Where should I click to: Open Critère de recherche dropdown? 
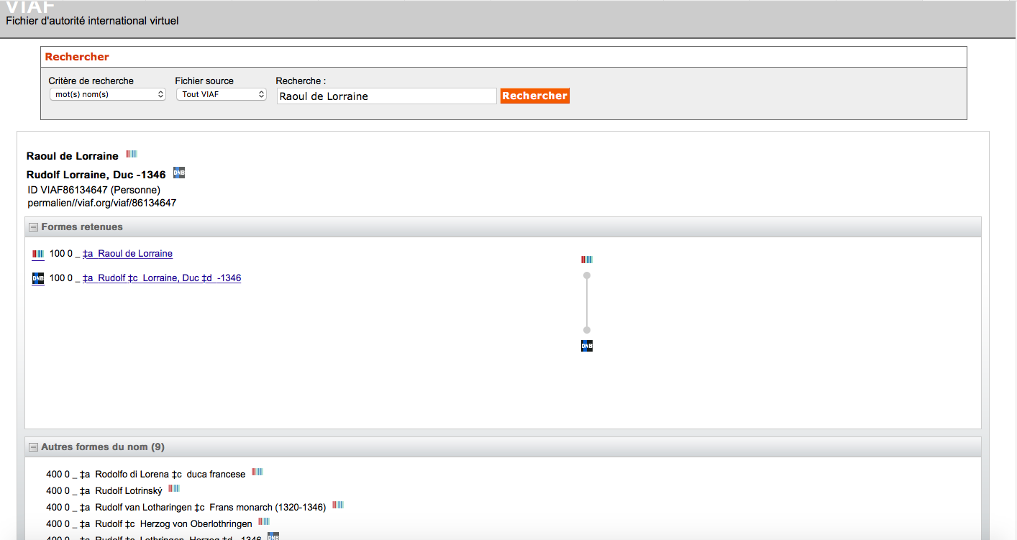pyautogui.click(x=108, y=94)
